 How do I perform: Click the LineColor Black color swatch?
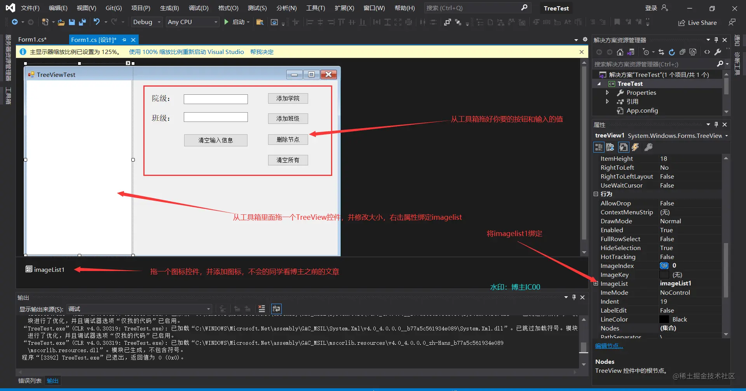[x=664, y=319]
